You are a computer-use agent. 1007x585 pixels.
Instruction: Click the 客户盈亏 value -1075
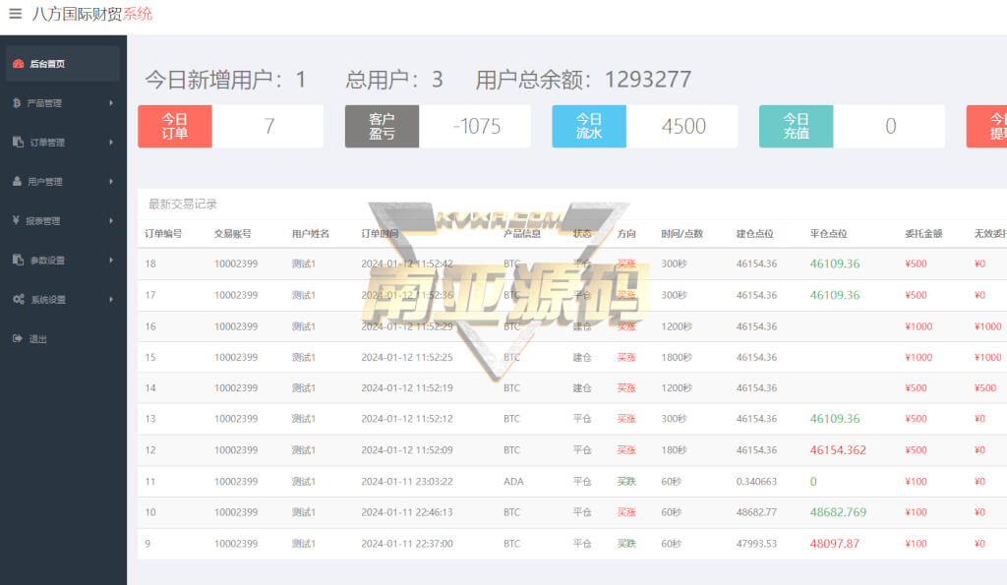click(477, 126)
